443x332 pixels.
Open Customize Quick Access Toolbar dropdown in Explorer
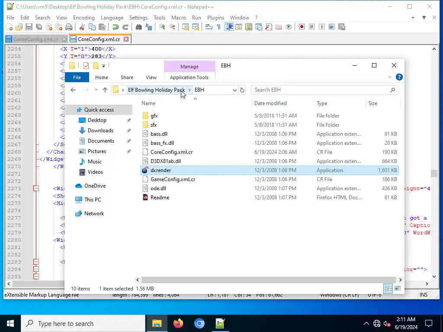pos(104,66)
